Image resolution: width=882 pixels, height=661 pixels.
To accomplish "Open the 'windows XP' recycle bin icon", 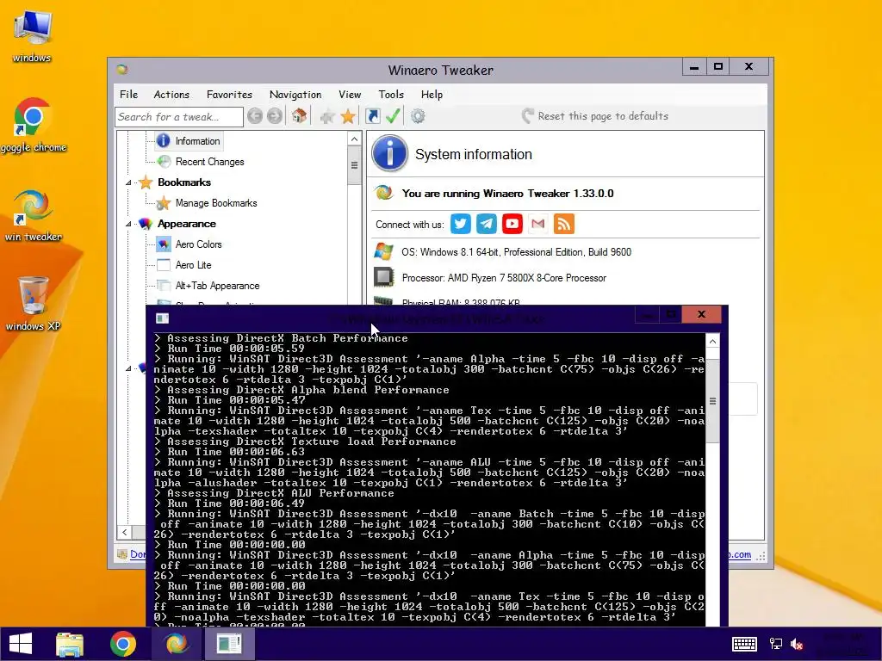I will [33, 304].
